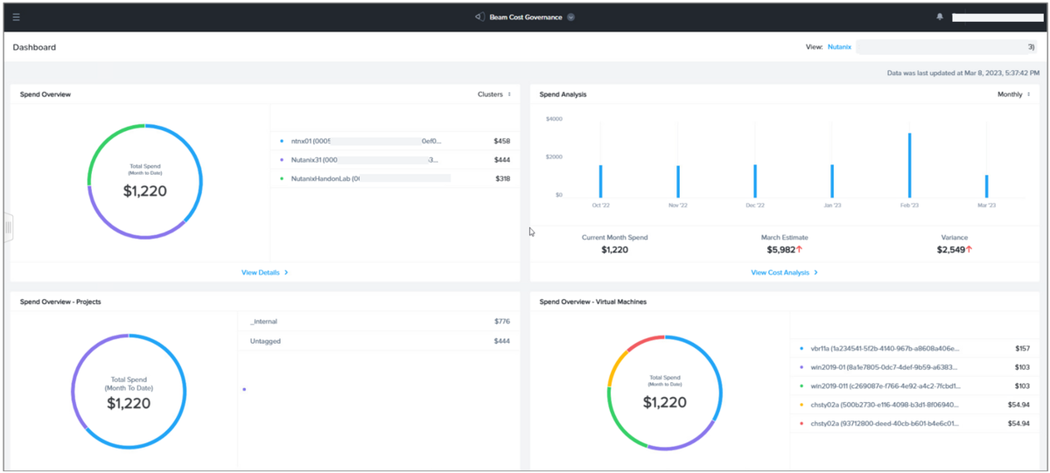The height and width of the screenshot is (473, 1050).
Task: Select the NutanixHandonLab cluster row
Action: [x=395, y=178]
